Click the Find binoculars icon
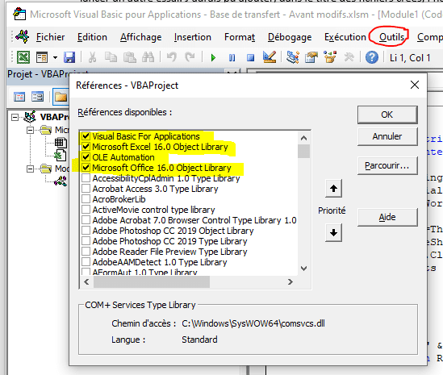The image size is (443, 375). coord(148,57)
